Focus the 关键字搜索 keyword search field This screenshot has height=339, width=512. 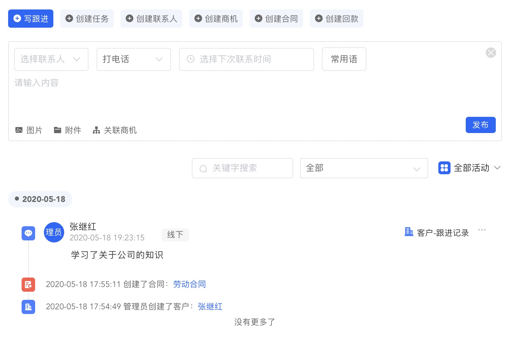pos(242,168)
